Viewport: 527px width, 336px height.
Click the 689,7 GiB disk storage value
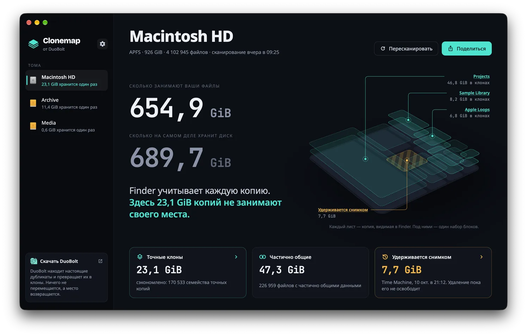180,158
